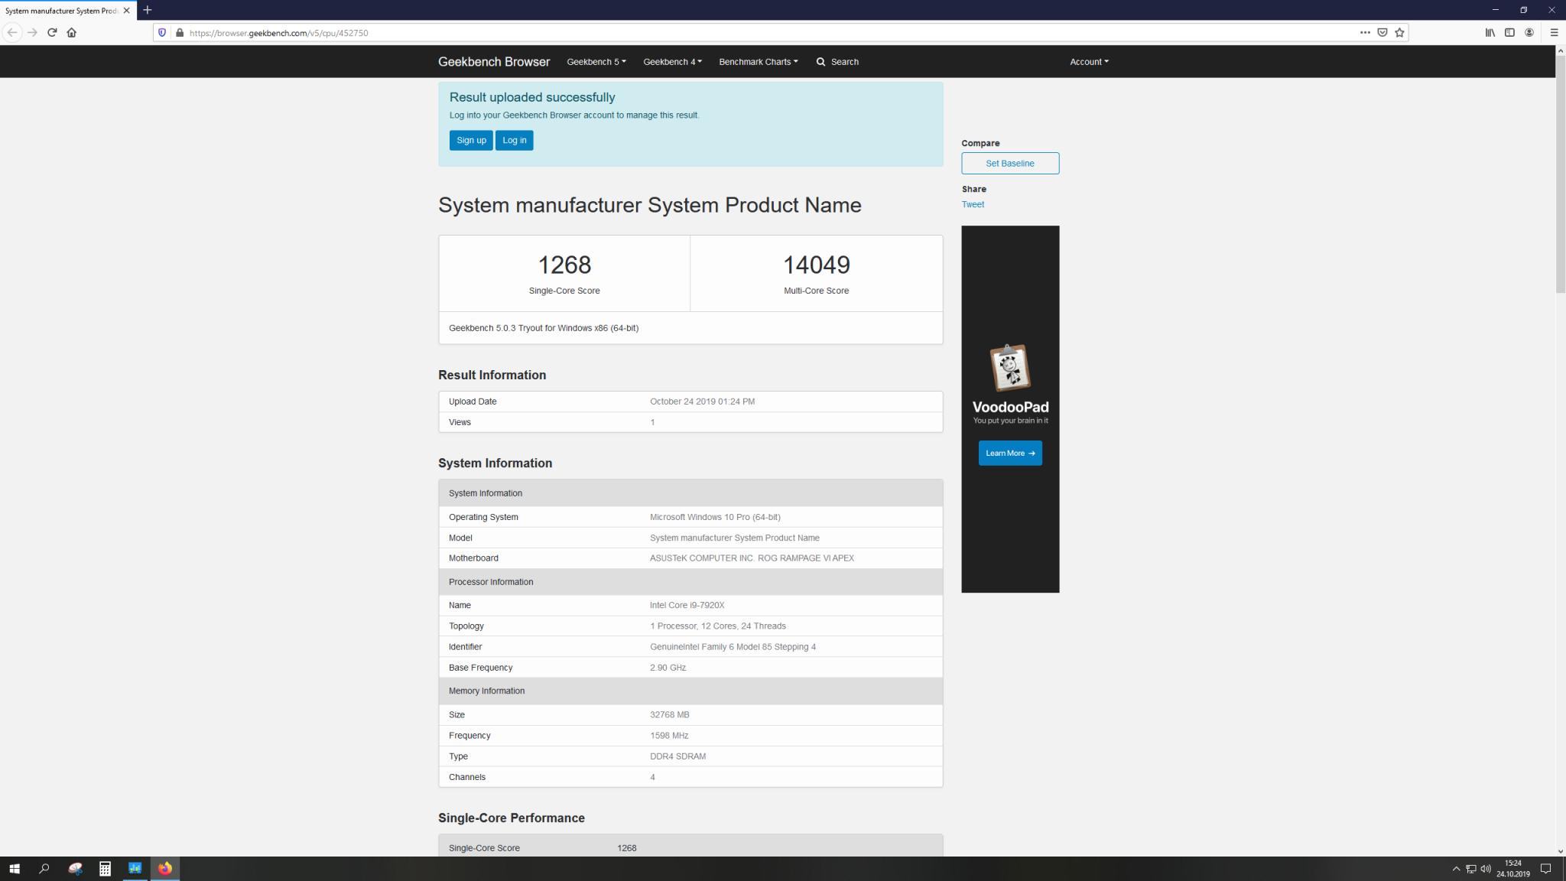Click the 'DDR4 SDRAM' memory type
The height and width of the screenshot is (881, 1566).
click(677, 756)
